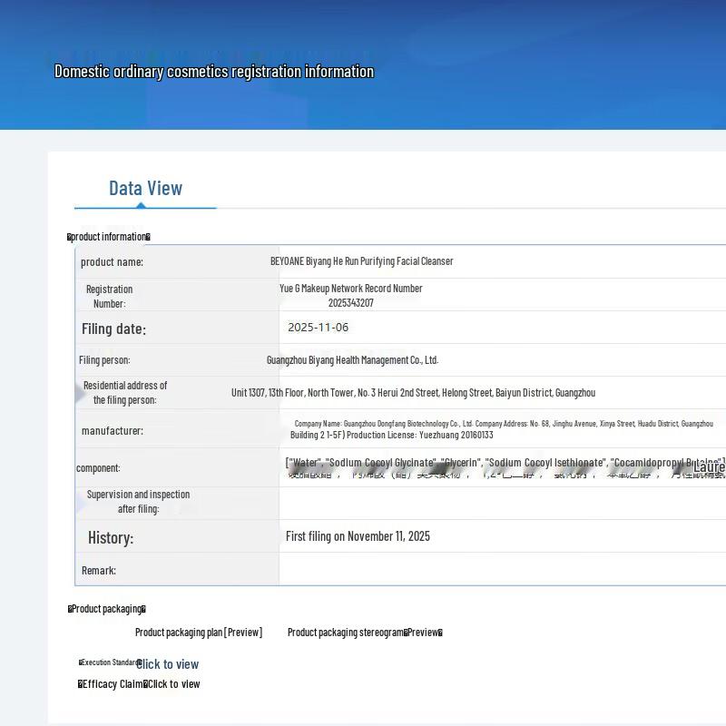The height and width of the screenshot is (726, 726).
Task: View the Efficacy Claim details
Action: (x=172, y=684)
